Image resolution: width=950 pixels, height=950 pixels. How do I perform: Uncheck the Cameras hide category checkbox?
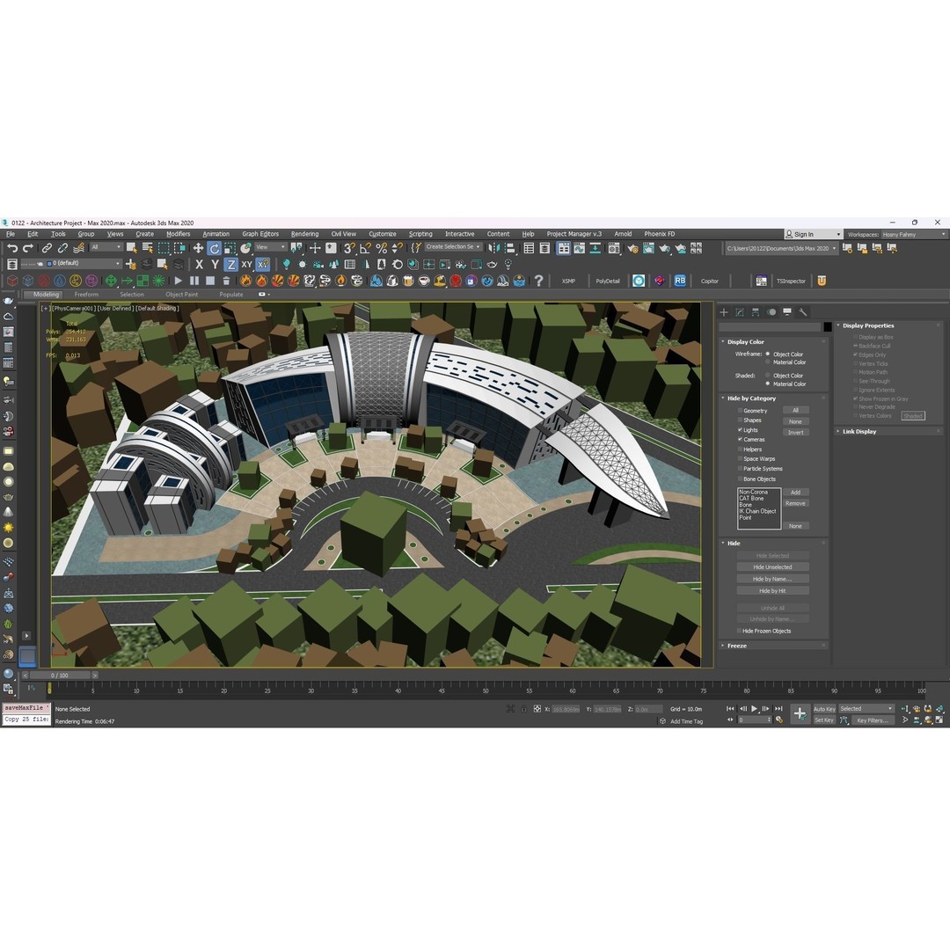tap(740, 439)
